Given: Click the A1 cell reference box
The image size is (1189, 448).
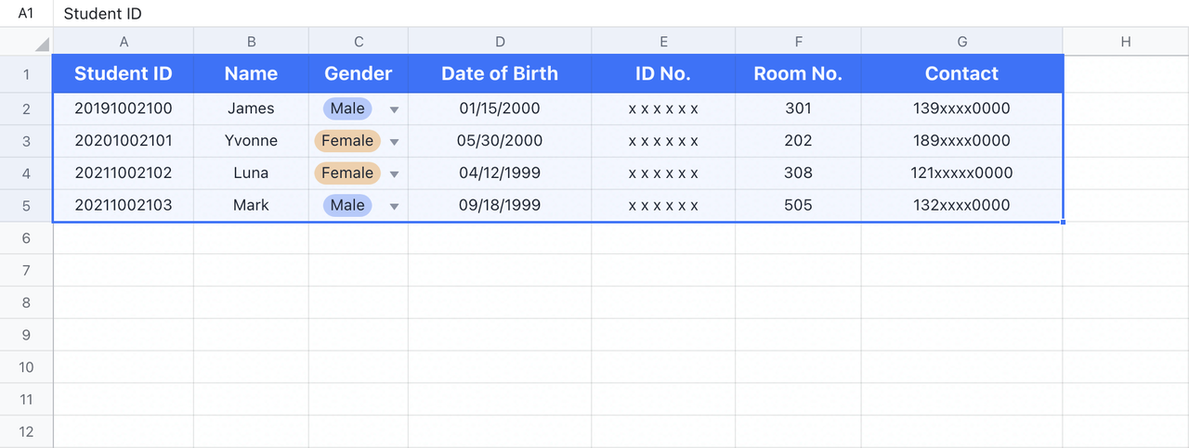Looking at the screenshot, I should [x=26, y=14].
